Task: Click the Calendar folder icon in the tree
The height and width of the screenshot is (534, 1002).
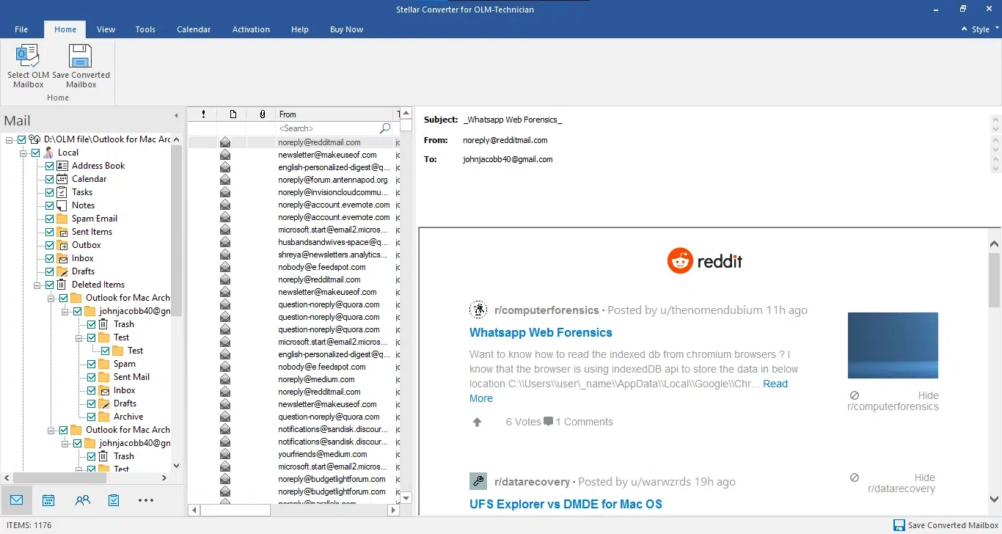Action: pos(62,179)
